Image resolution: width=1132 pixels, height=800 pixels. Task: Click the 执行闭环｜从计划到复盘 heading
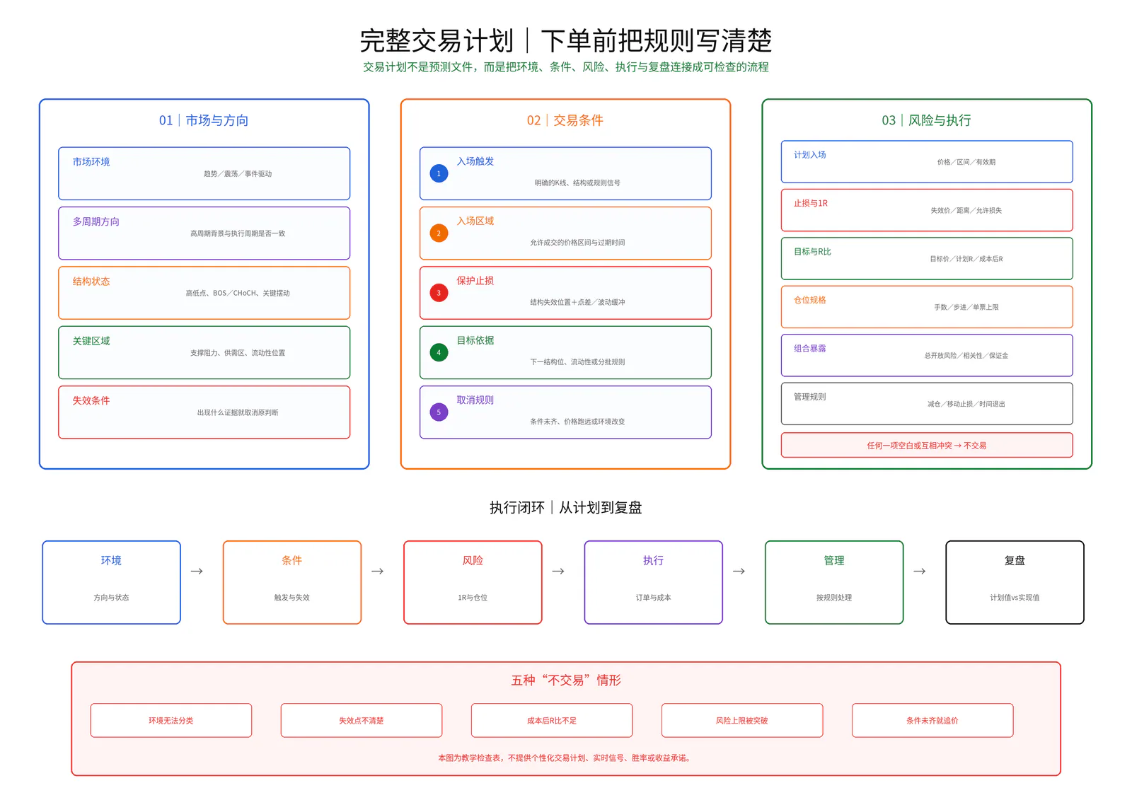point(566,507)
